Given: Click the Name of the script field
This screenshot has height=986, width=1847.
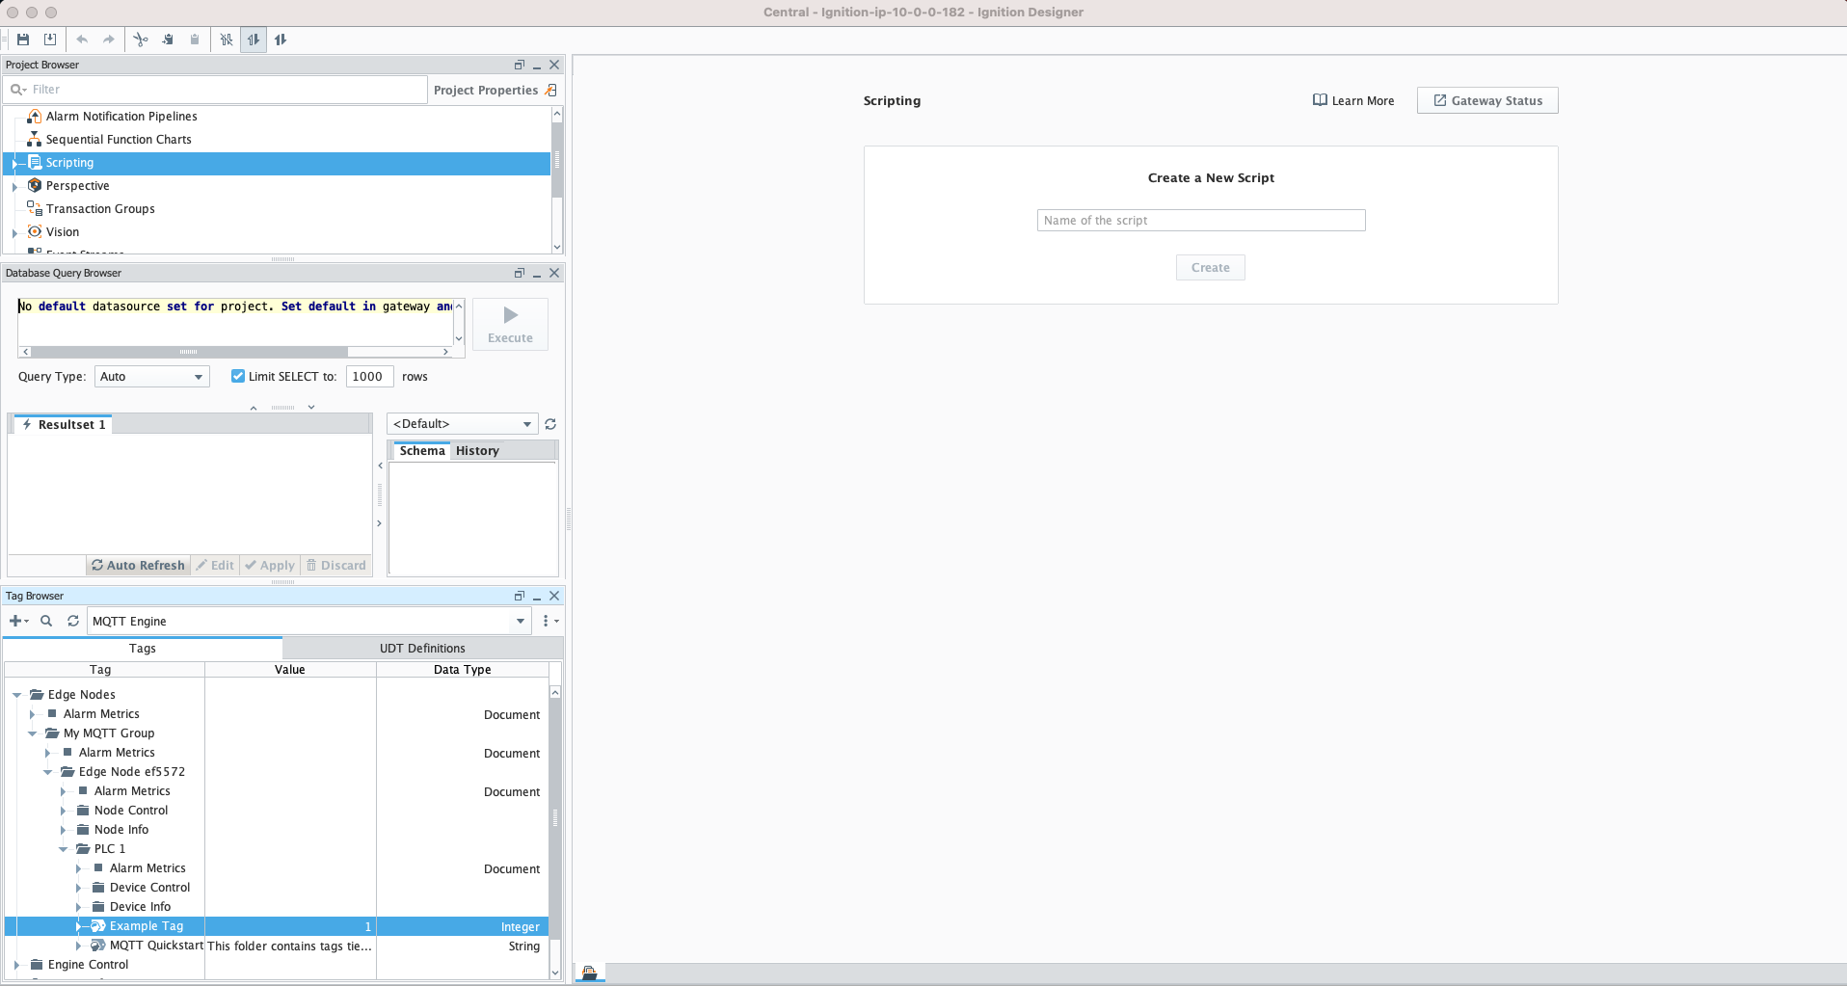Looking at the screenshot, I should coord(1200,221).
